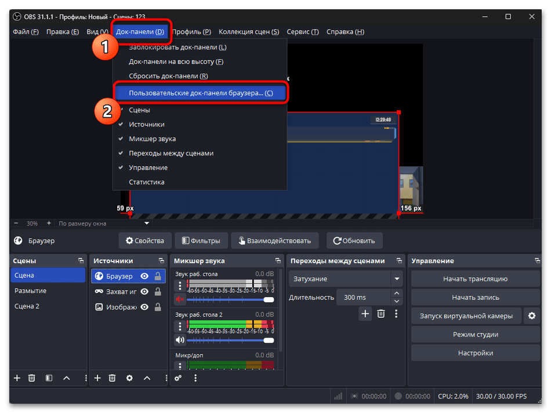Open Настройки in Управление panel
Image resolution: width=551 pixels, height=413 pixels.
(475, 353)
